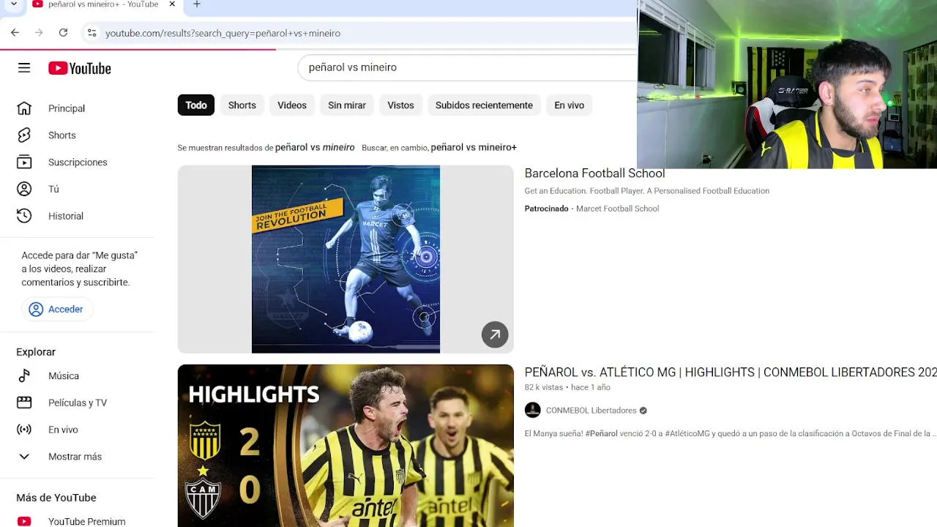Viewport: 937px width, 527px height.
Task: Select the En vivo filter chip
Action: 569,105
